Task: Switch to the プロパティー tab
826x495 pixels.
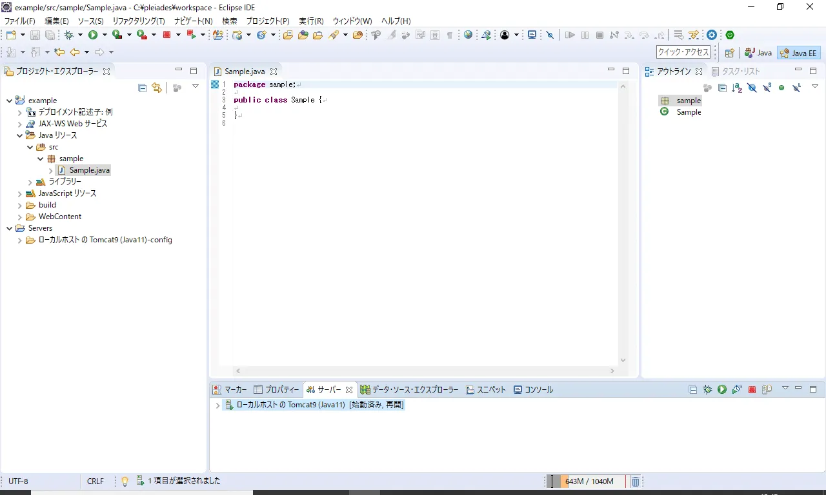Action: [276, 390]
